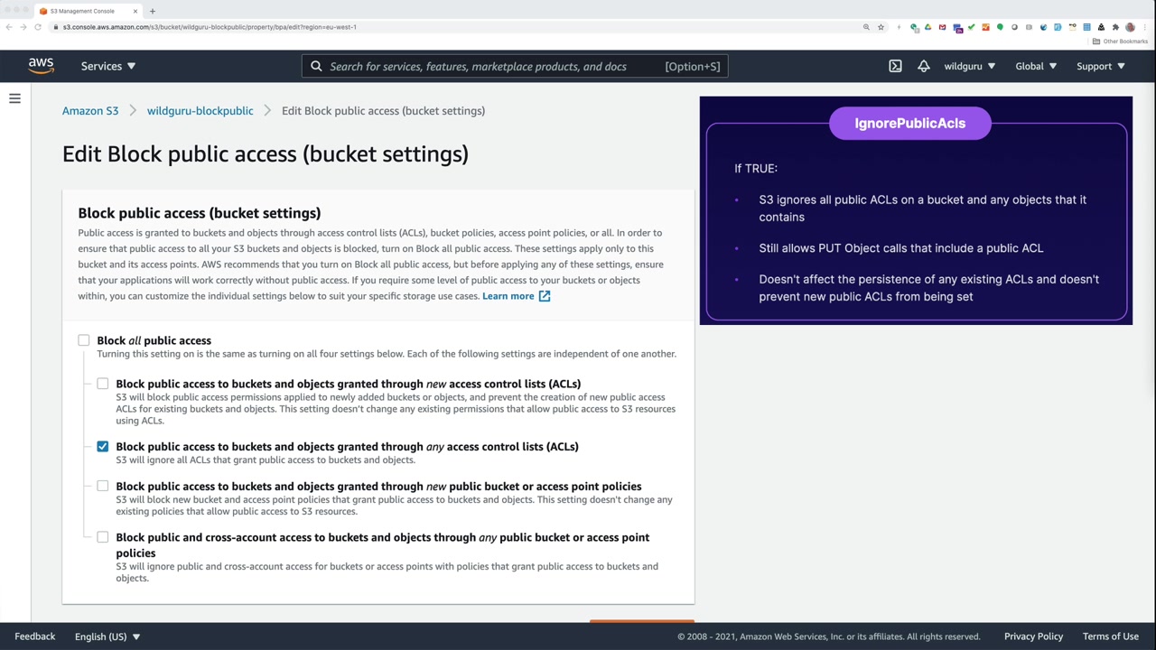Click the Feedback link in the footer
Image resolution: width=1156 pixels, height=650 pixels.
35,636
